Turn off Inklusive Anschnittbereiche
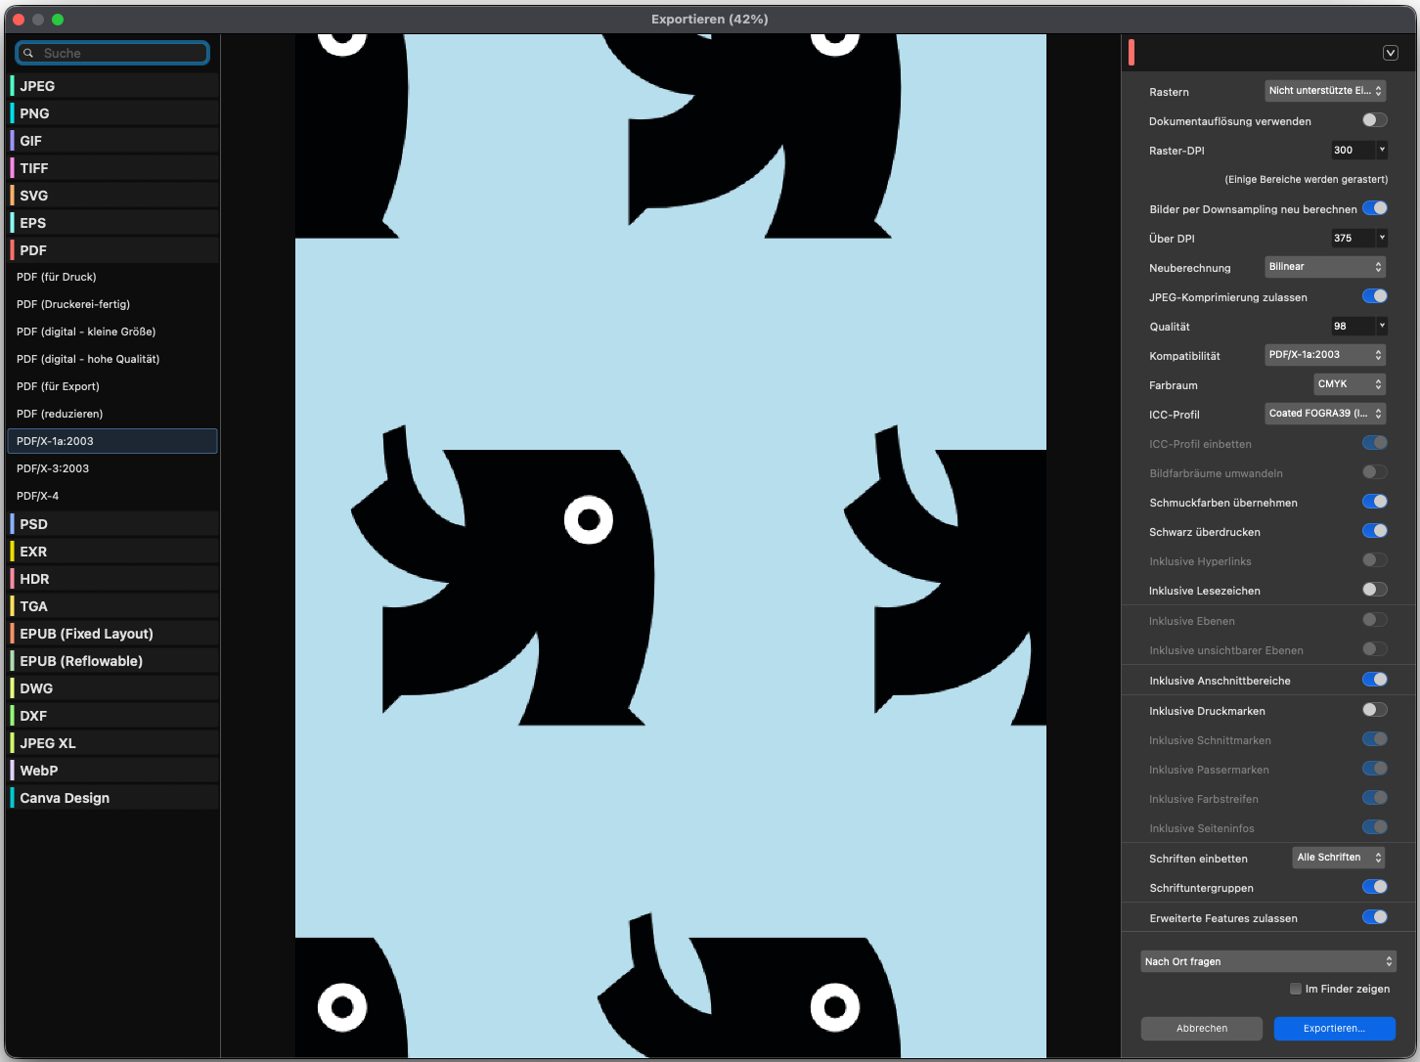 (x=1375, y=680)
